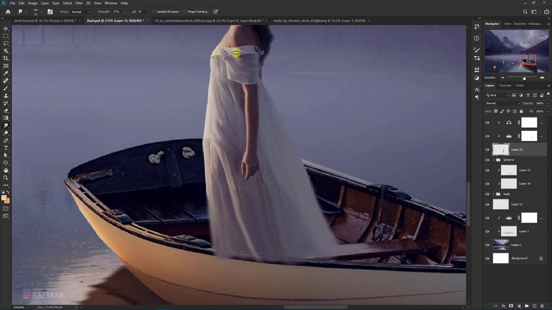Open the Filter menu

[x=79, y=3]
